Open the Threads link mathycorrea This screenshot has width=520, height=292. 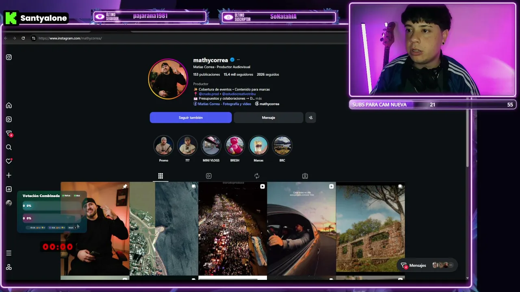(x=267, y=104)
